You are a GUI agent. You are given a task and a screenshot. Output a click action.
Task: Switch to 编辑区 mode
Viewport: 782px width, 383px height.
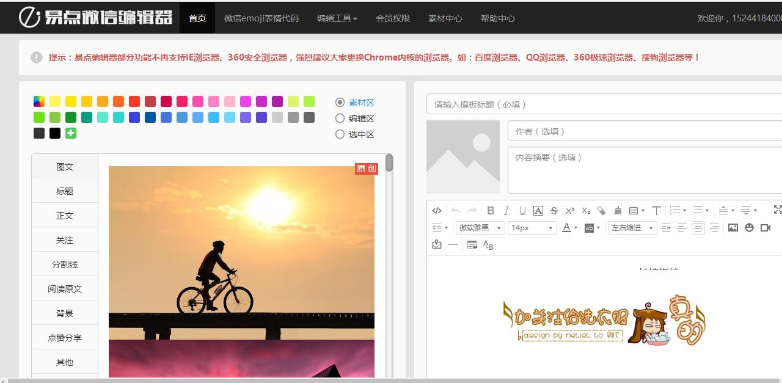click(340, 118)
